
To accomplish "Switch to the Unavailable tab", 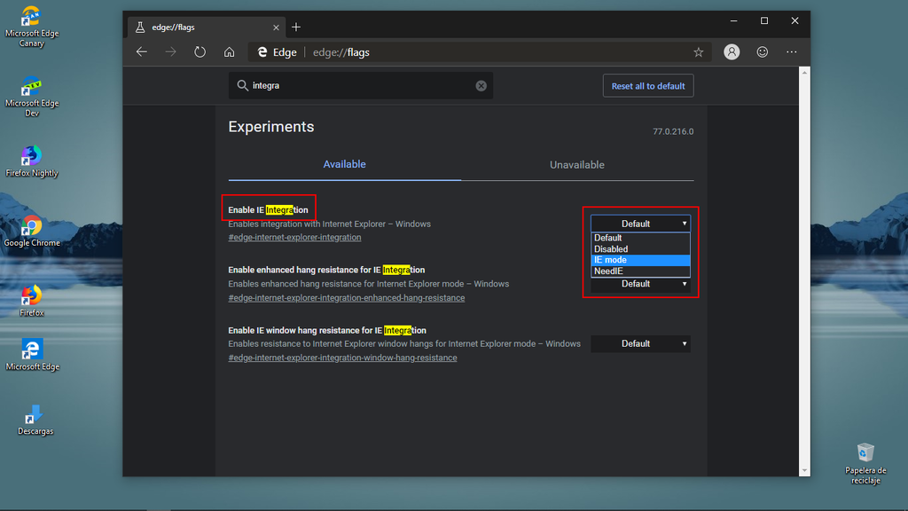I will (x=576, y=164).
